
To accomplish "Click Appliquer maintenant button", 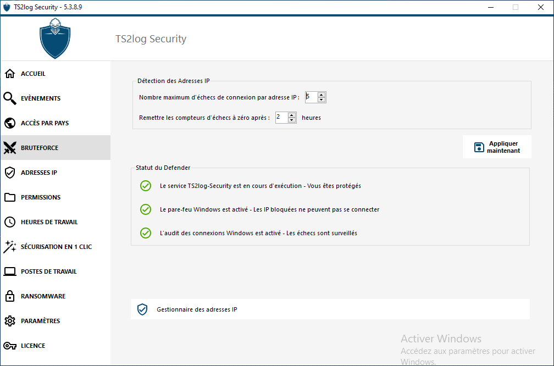I will pos(497,147).
